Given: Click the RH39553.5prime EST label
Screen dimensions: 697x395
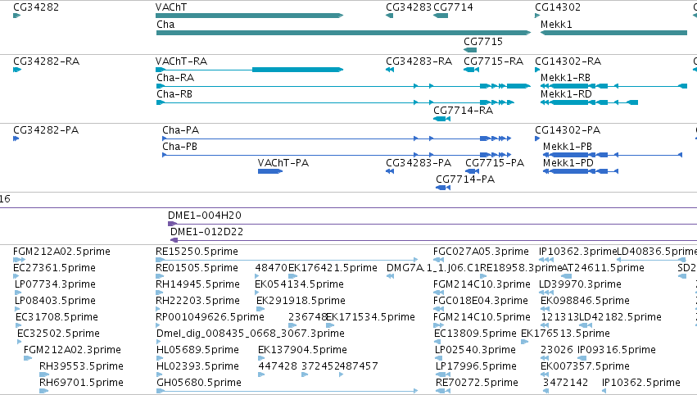Looking at the screenshot, I should [x=81, y=367].
